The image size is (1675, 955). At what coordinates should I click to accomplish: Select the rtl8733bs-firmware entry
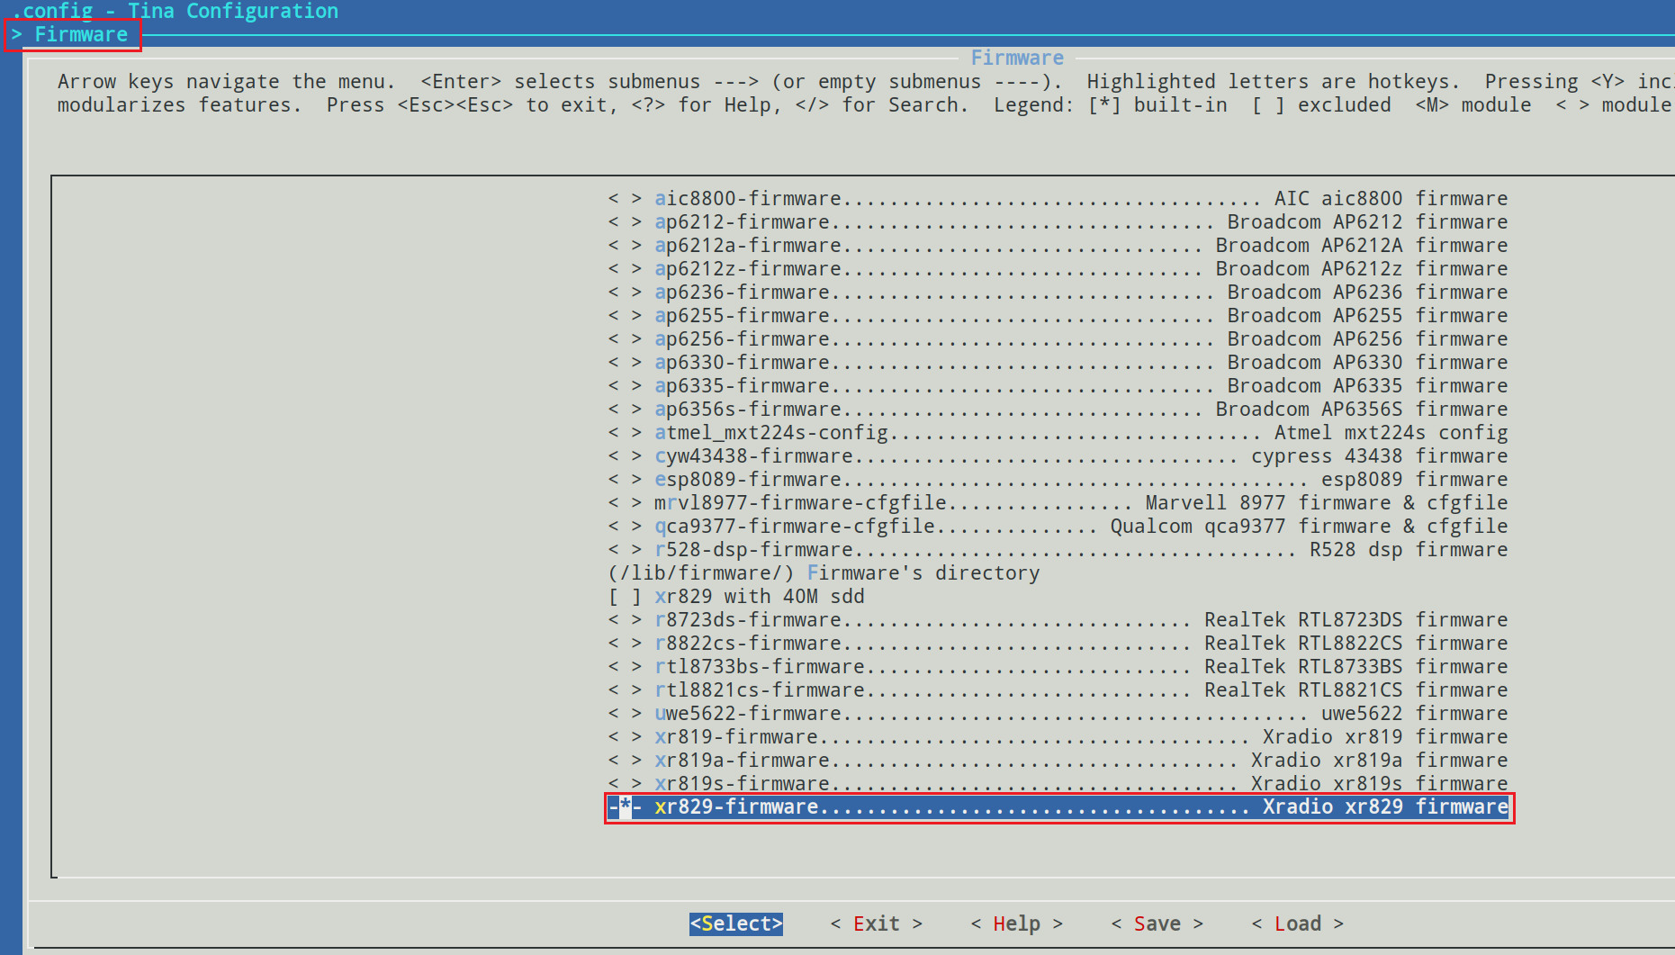coord(1058,667)
